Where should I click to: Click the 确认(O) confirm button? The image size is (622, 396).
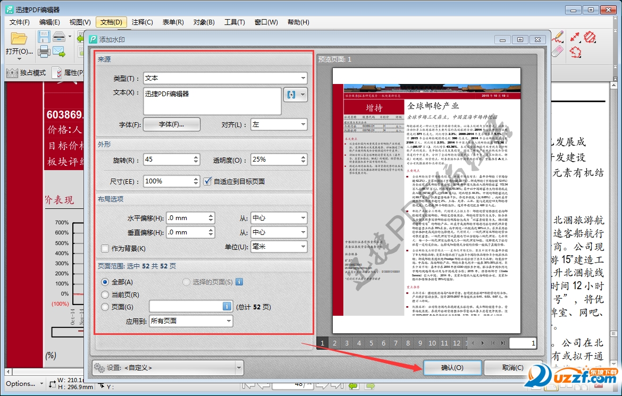pos(452,368)
